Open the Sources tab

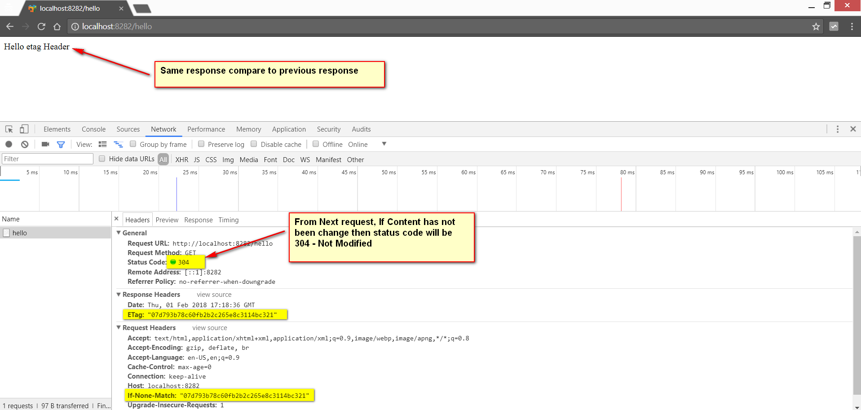click(x=128, y=129)
